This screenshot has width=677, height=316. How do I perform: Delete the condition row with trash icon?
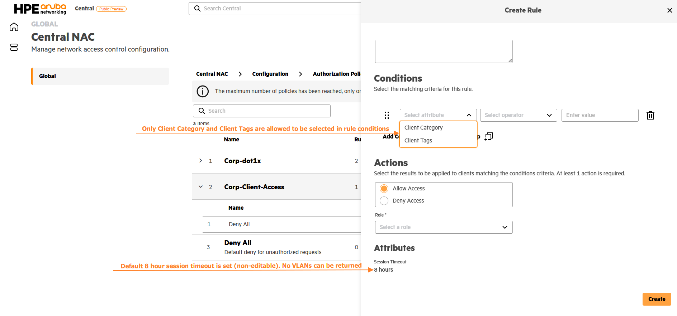pos(650,115)
